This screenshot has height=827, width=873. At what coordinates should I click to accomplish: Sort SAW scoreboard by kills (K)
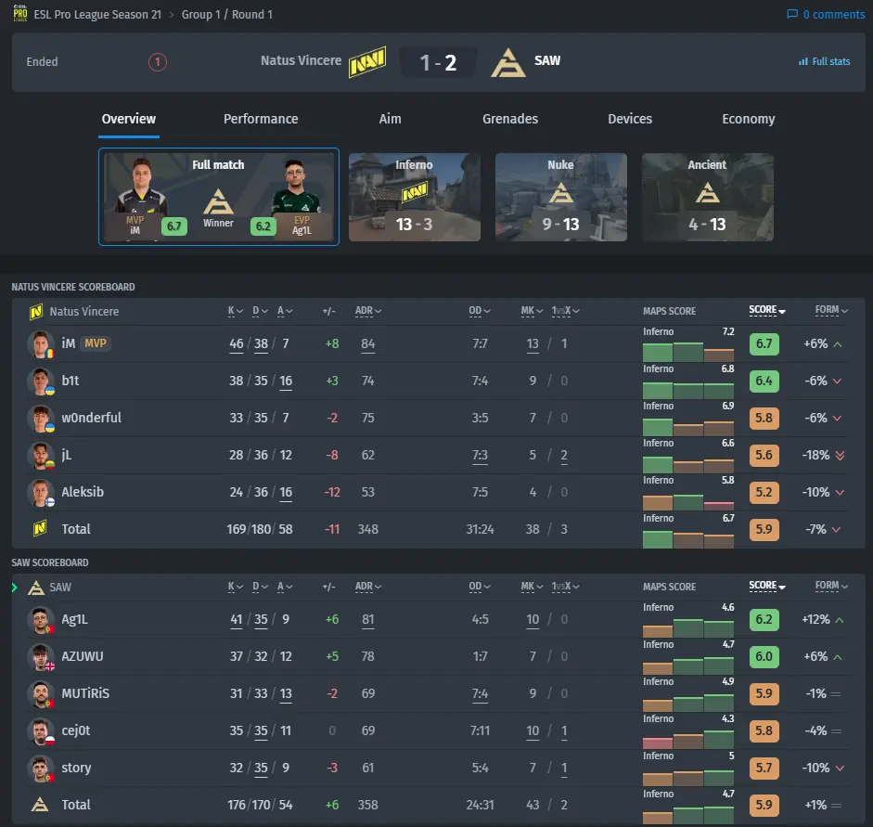tap(235, 587)
